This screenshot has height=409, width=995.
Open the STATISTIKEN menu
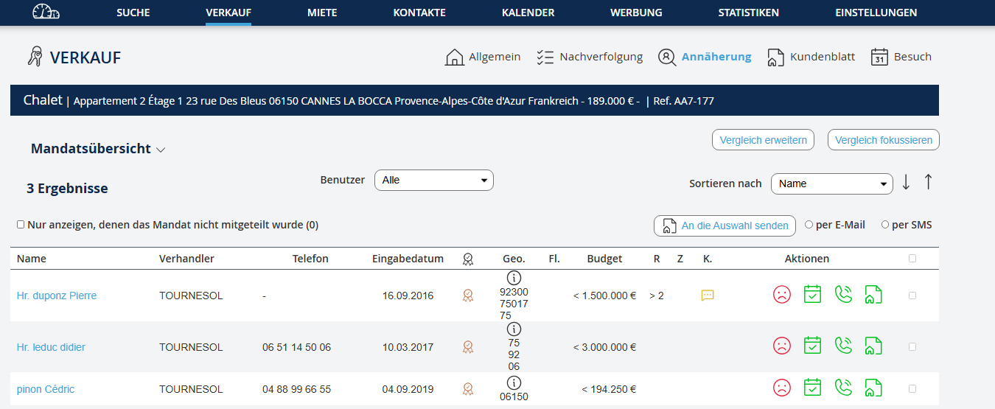748,13
